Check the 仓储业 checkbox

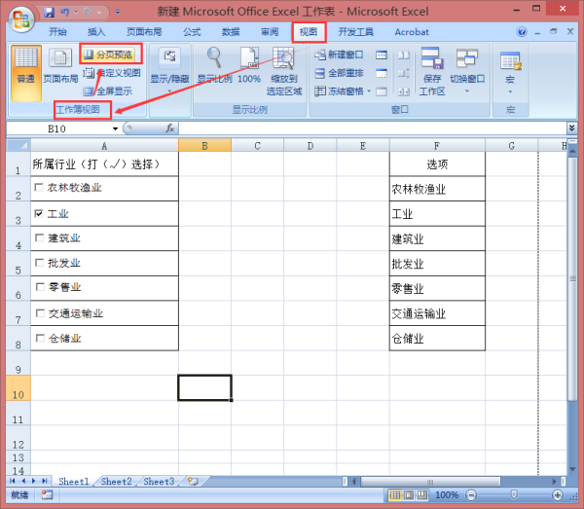click(40, 338)
